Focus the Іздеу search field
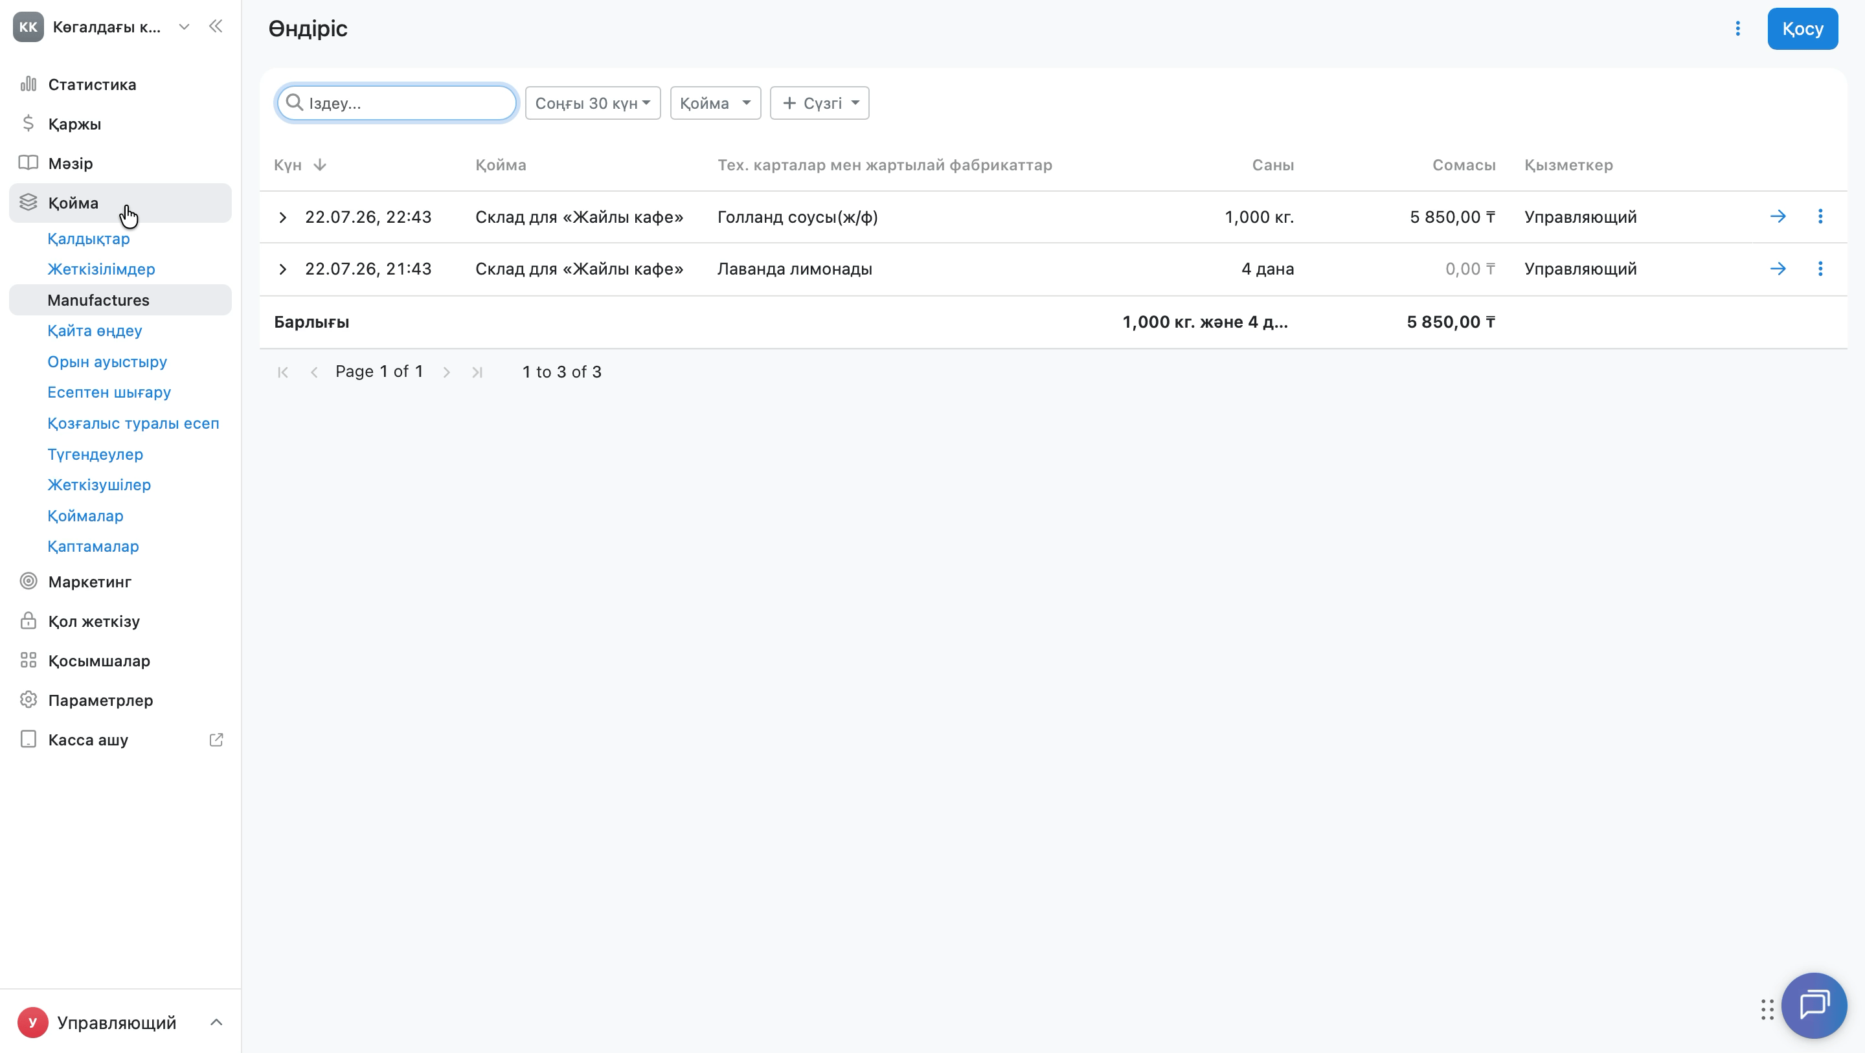The image size is (1865, 1053). pos(397,103)
